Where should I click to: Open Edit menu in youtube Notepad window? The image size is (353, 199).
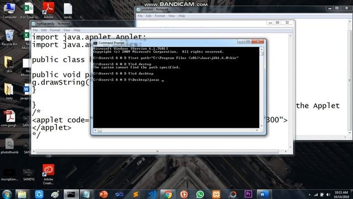pyautogui.click(x=148, y=16)
